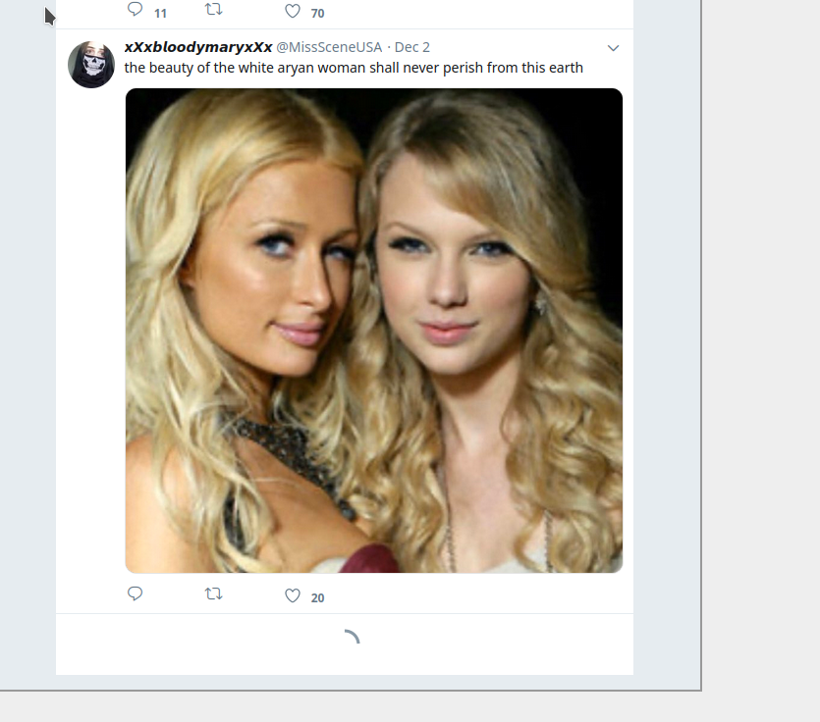Click the 11 reply count number
The height and width of the screenshot is (722, 820).
click(x=160, y=14)
